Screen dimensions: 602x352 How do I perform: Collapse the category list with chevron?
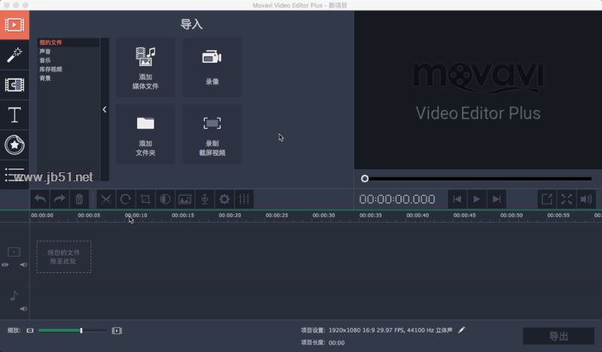pyautogui.click(x=105, y=109)
